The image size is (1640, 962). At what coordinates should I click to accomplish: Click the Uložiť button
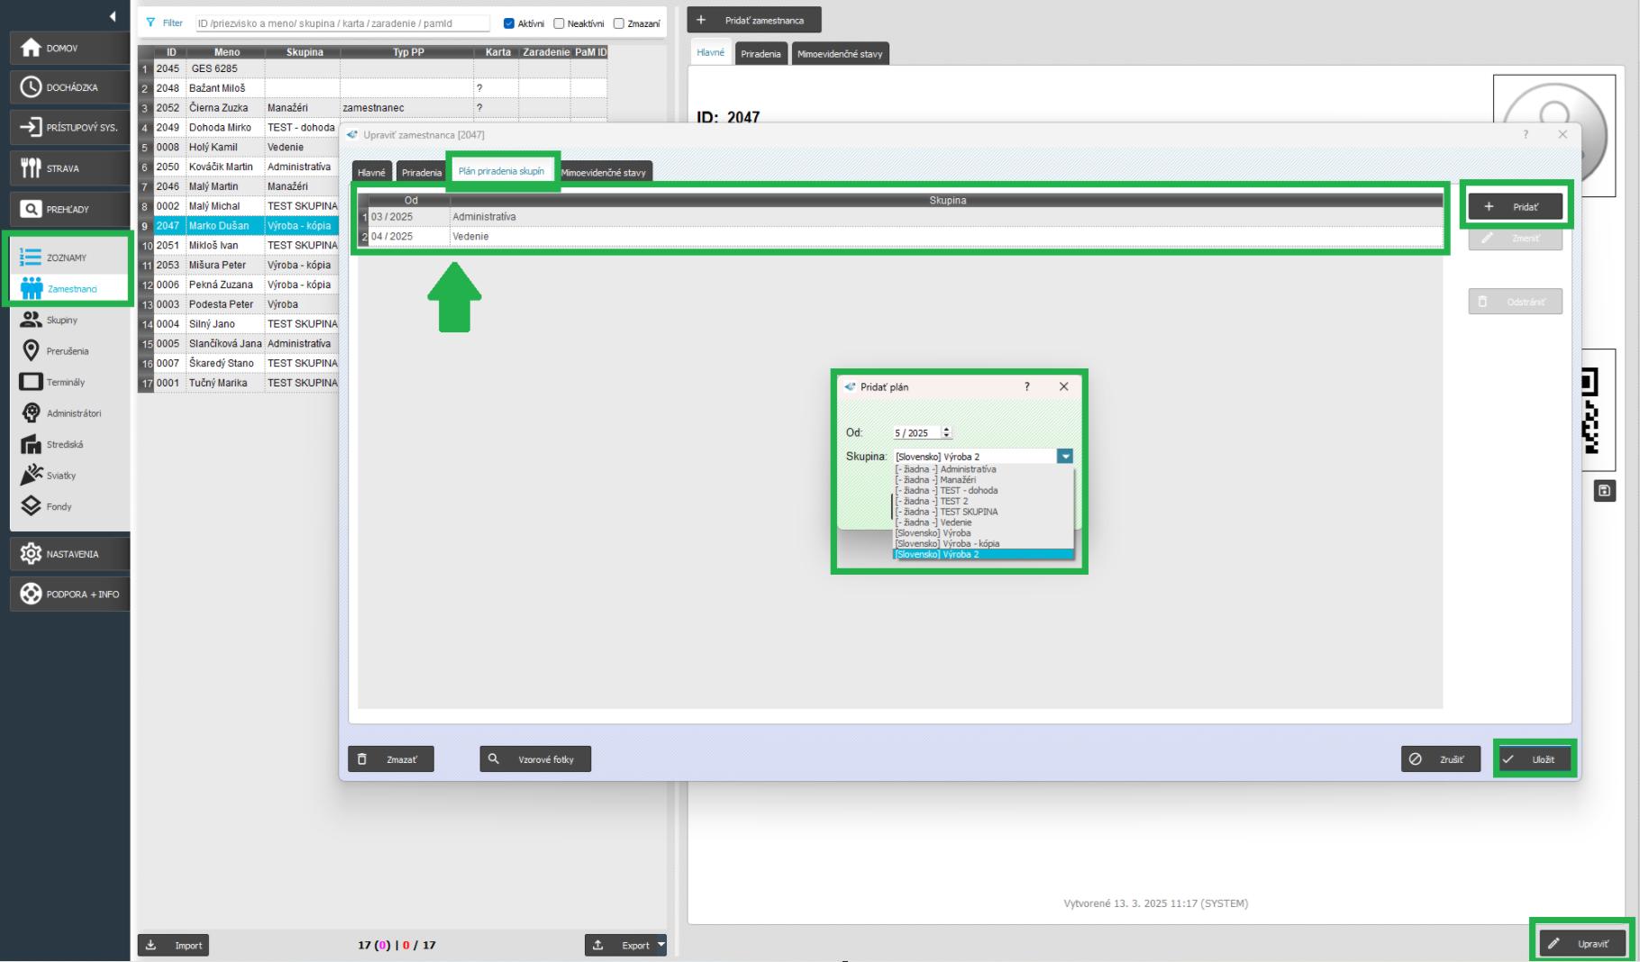pyautogui.click(x=1535, y=759)
